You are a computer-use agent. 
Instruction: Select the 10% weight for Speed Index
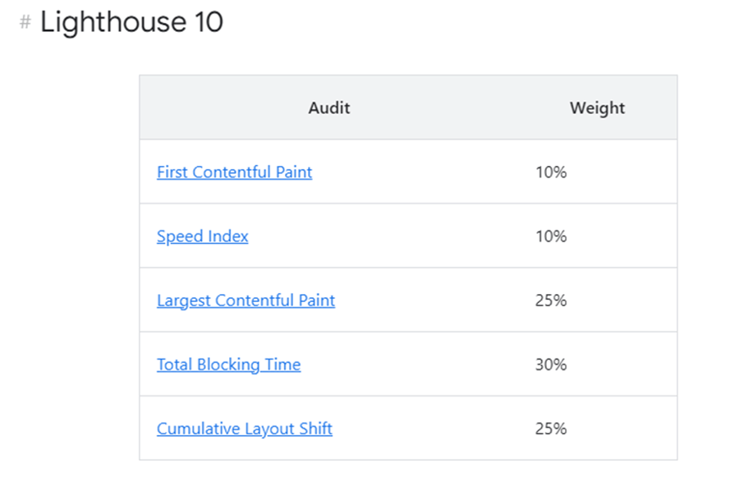pyautogui.click(x=550, y=236)
